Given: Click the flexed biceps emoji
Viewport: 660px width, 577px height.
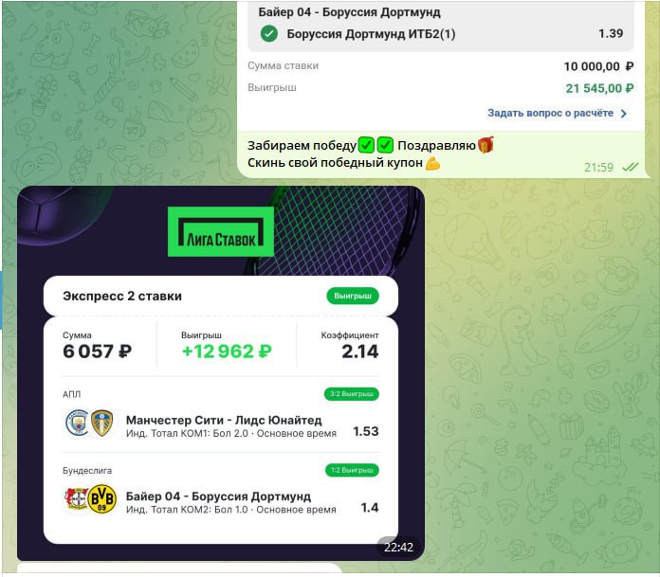Looking at the screenshot, I should coord(432,163).
